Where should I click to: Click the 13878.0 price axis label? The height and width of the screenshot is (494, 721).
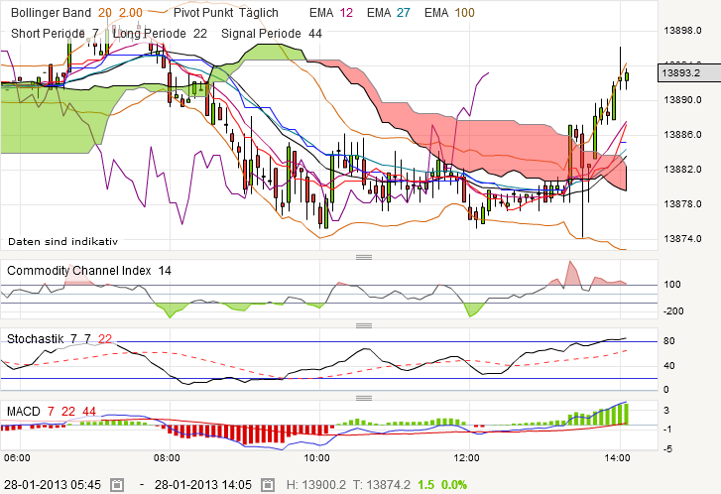tap(682, 203)
